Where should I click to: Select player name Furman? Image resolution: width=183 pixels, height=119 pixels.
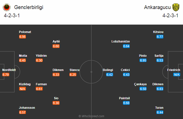pyautogui.click(x=41, y=84)
